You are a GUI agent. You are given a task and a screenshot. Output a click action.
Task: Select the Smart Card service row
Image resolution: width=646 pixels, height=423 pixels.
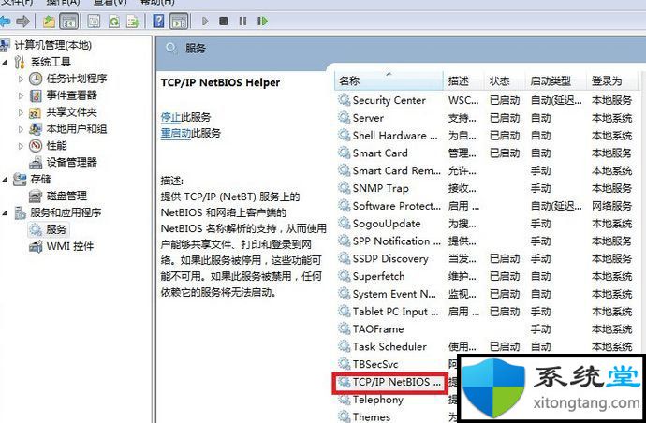pyautogui.click(x=486, y=153)
